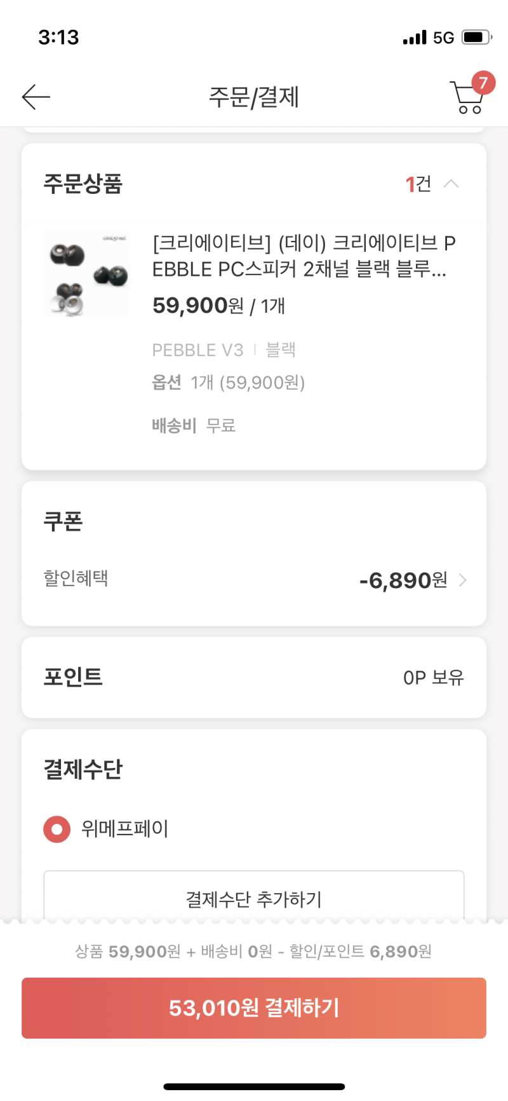Open the shopping cart icon
508x1101 pixels.
click(467, 97)
